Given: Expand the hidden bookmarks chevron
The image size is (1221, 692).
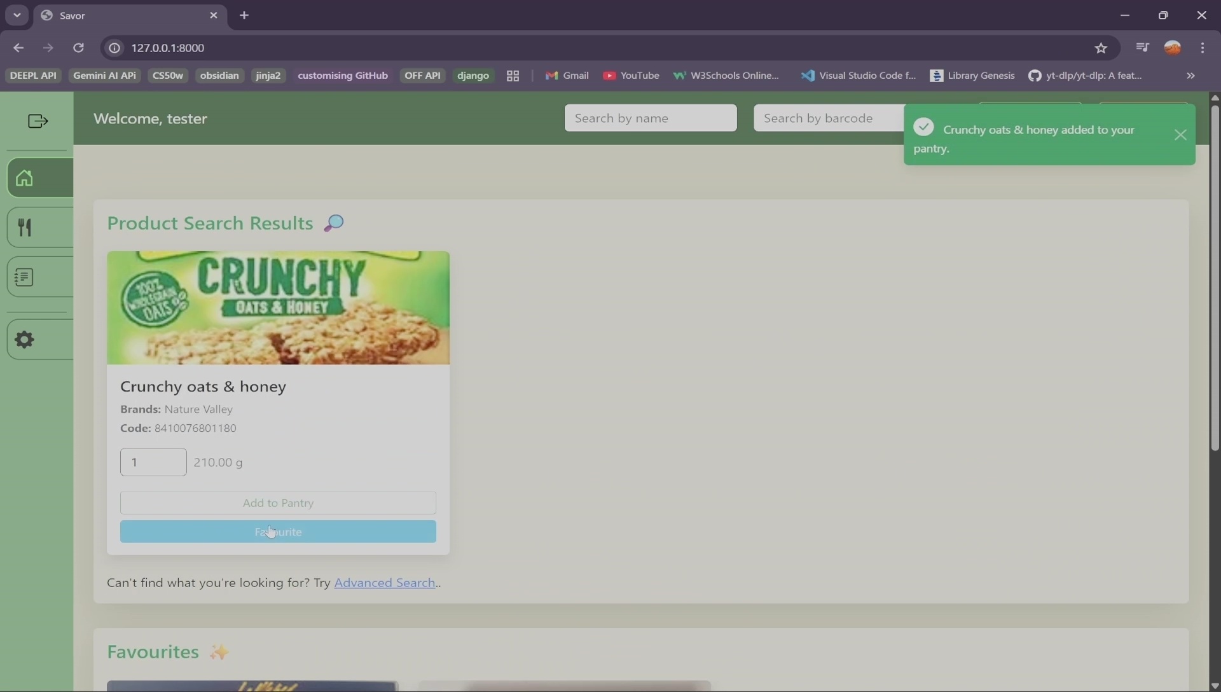Looking at the screenshot, I should [x=1191, y=76].
